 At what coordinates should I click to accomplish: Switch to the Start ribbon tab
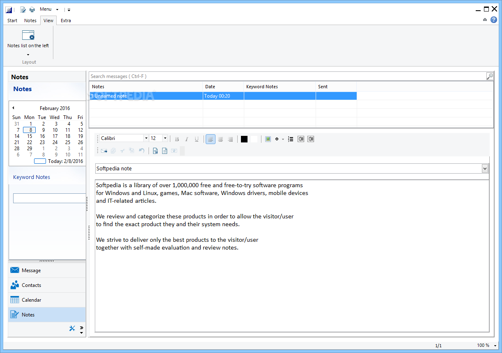pos(12,21)
